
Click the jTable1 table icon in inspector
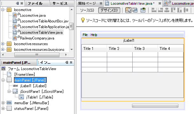(x=21, y=97)
